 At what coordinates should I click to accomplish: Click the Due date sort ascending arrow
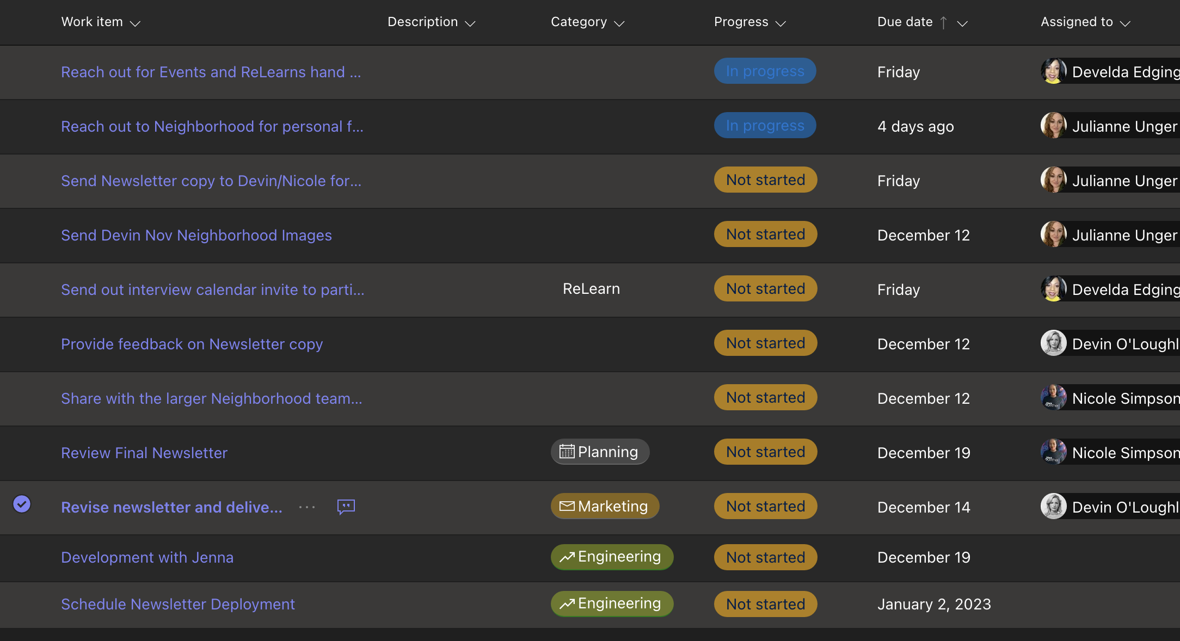click(944, 23)
